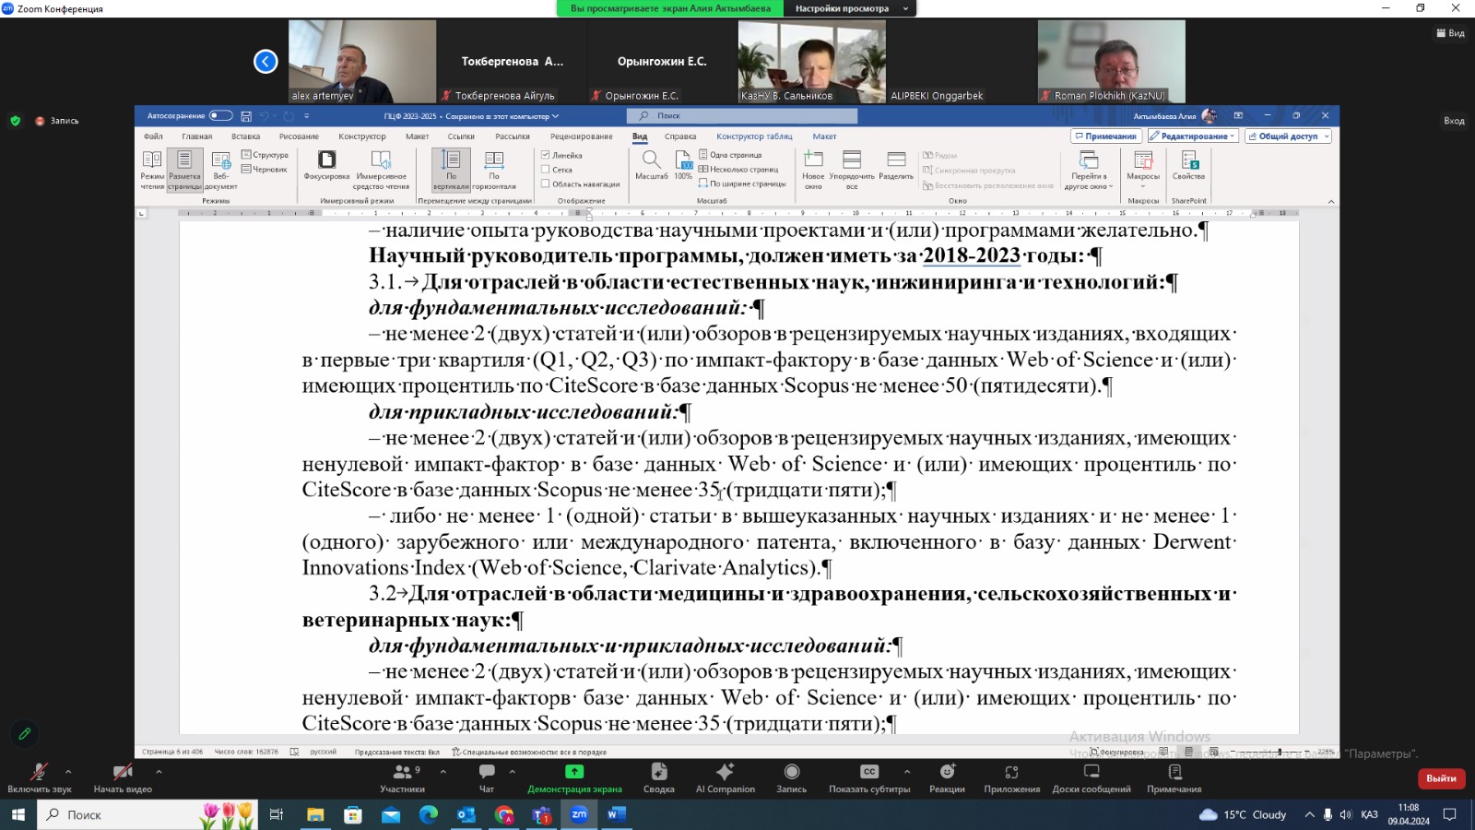The image size is (1475, 830).
Task: Start video (Начать видео) in Zoom
Action: 123,778
